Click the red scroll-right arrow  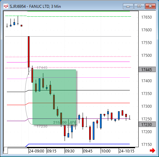[152, 150]
